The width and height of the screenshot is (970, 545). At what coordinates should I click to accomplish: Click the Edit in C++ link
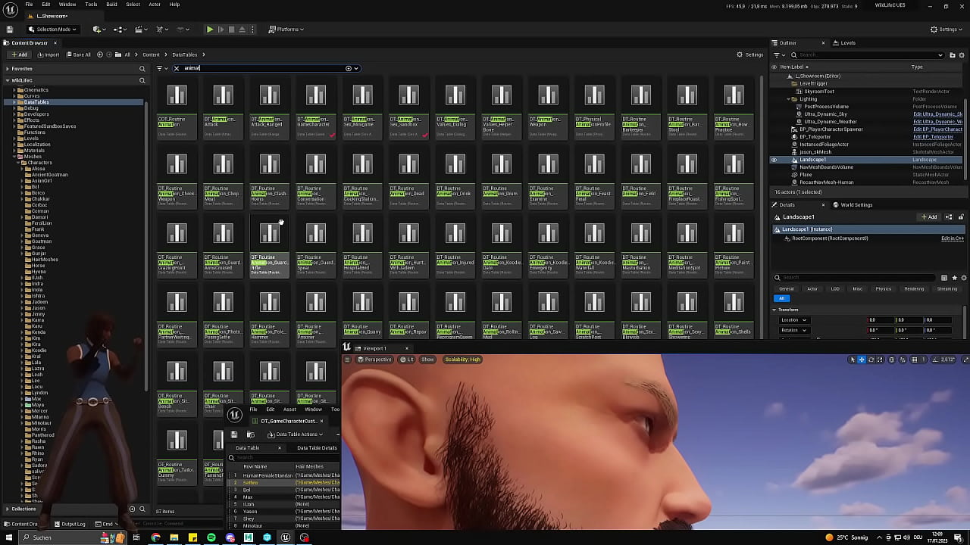[x=953, y=238]
